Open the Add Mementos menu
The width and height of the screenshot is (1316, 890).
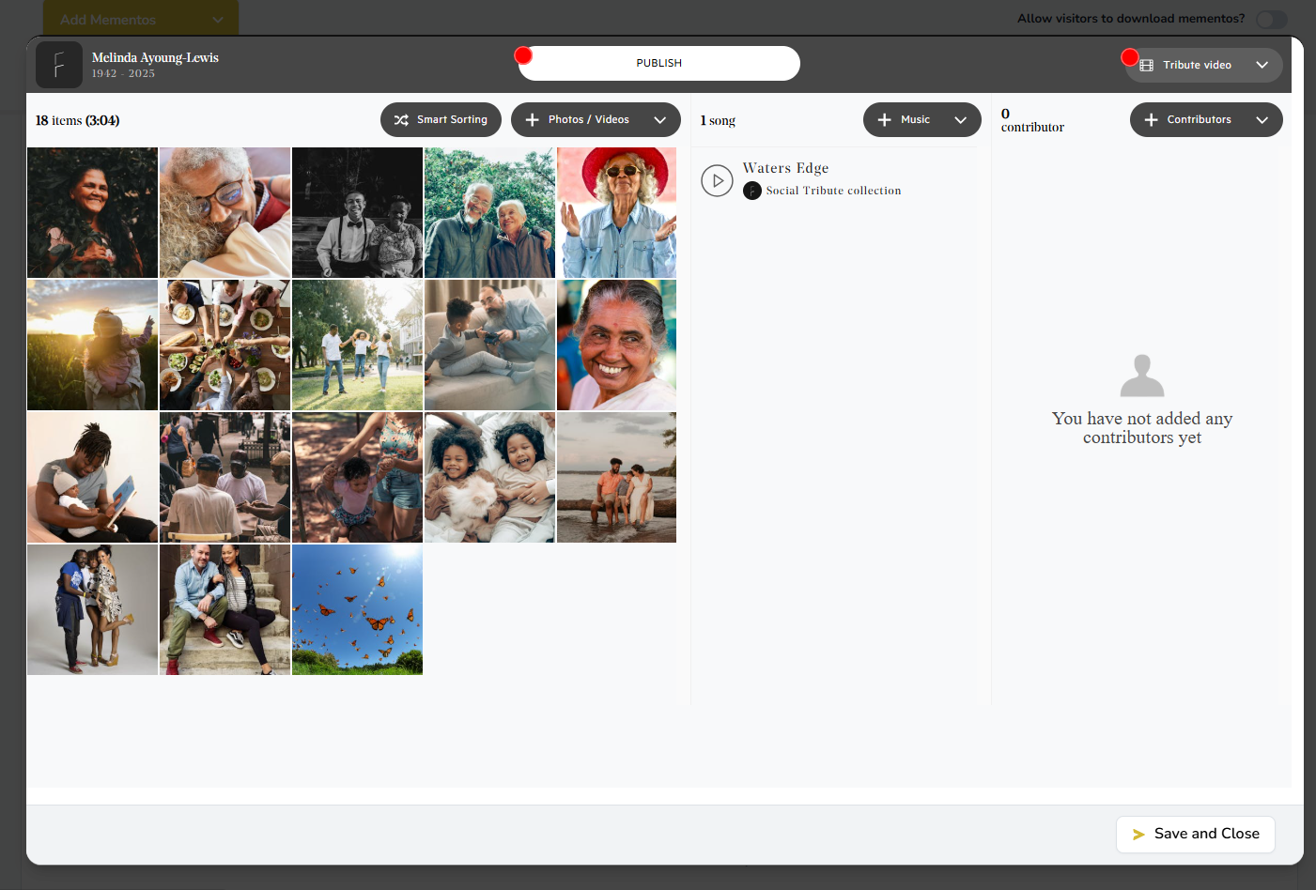[140, 20]
